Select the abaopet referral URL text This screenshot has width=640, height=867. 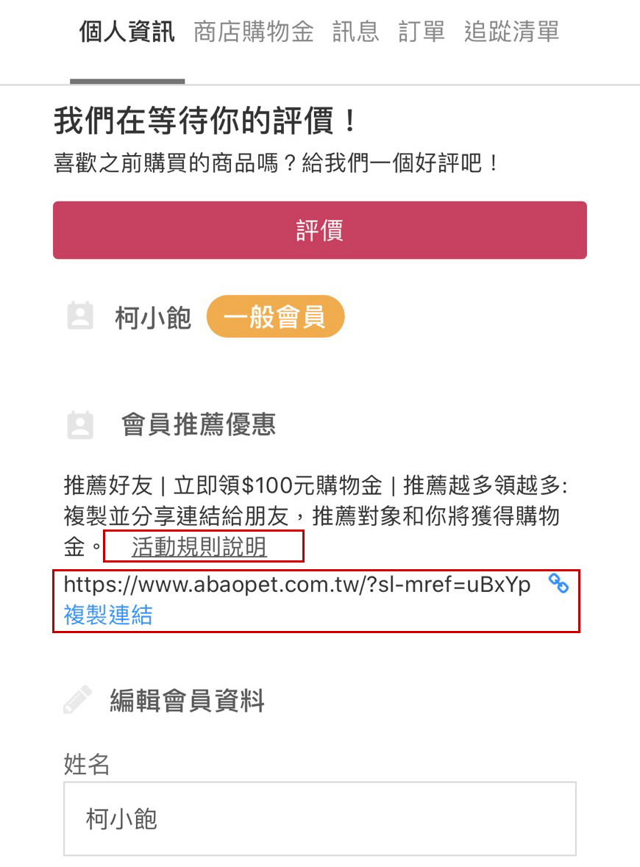click(297, 584)
